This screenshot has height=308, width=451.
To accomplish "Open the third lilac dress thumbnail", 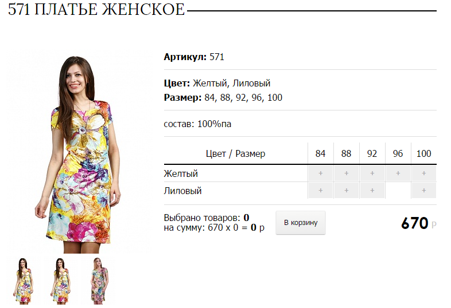I will (99, 281).
